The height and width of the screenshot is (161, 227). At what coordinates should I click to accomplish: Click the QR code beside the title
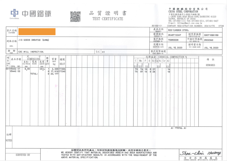tap(75, 17)
